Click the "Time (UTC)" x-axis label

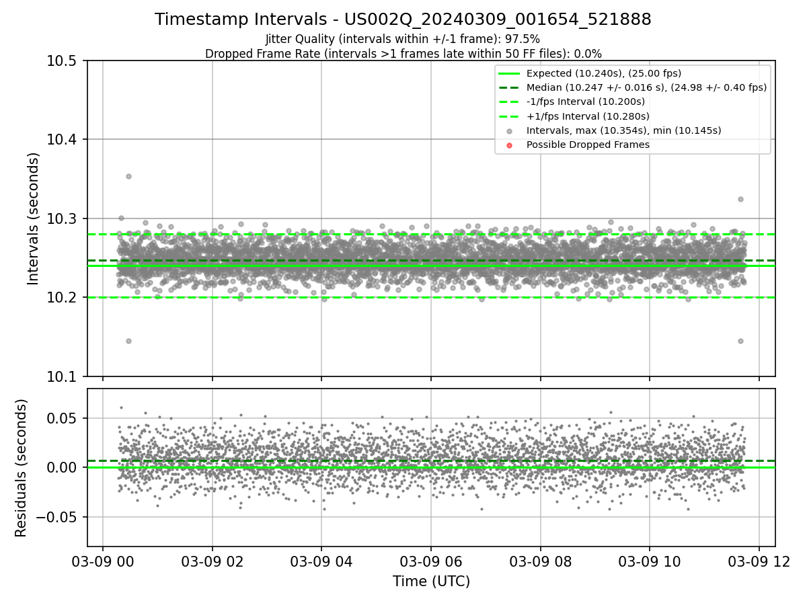click(x=431, y=581)
